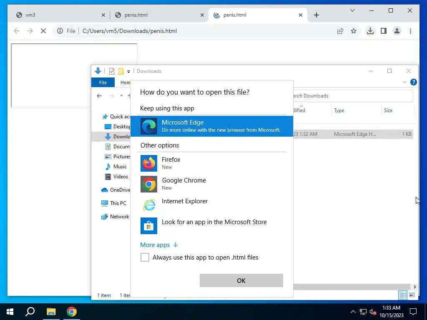
Task: Open Documents in navigation pane
Action: [x=117, y=146]
